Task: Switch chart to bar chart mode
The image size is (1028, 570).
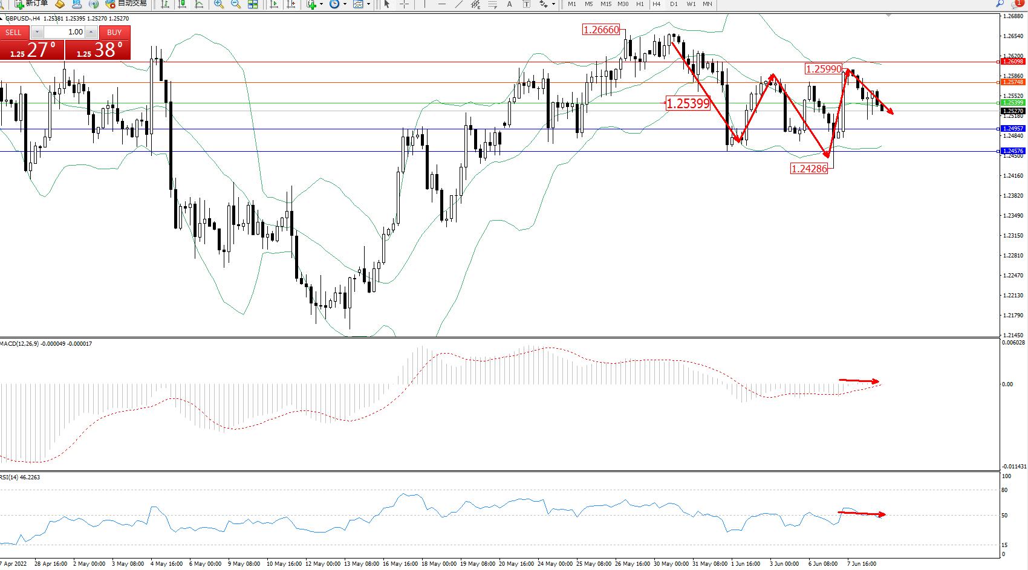Action: click(x=164, y=4)
